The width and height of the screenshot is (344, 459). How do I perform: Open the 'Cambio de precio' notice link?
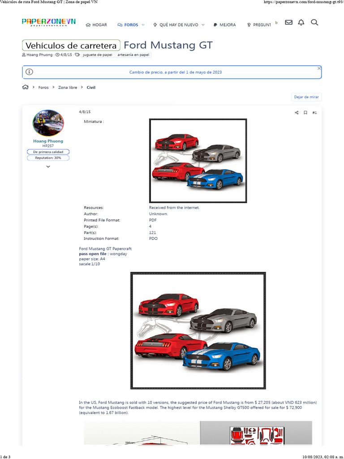tap(176, 72)
